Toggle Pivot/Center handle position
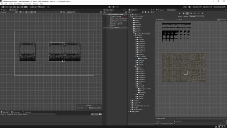 [x=33, y=7]
